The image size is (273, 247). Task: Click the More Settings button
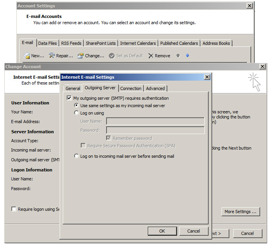240,212
